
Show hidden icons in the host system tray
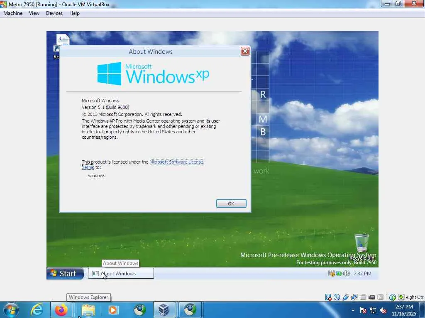point(353,310)
